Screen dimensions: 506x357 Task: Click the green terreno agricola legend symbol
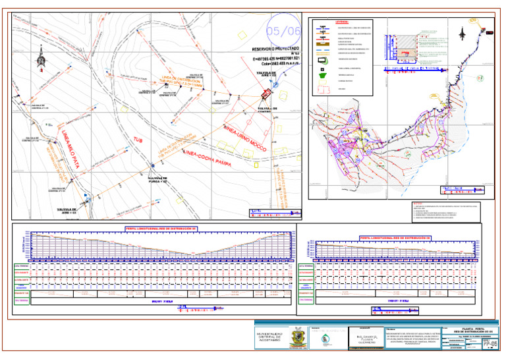323,76
